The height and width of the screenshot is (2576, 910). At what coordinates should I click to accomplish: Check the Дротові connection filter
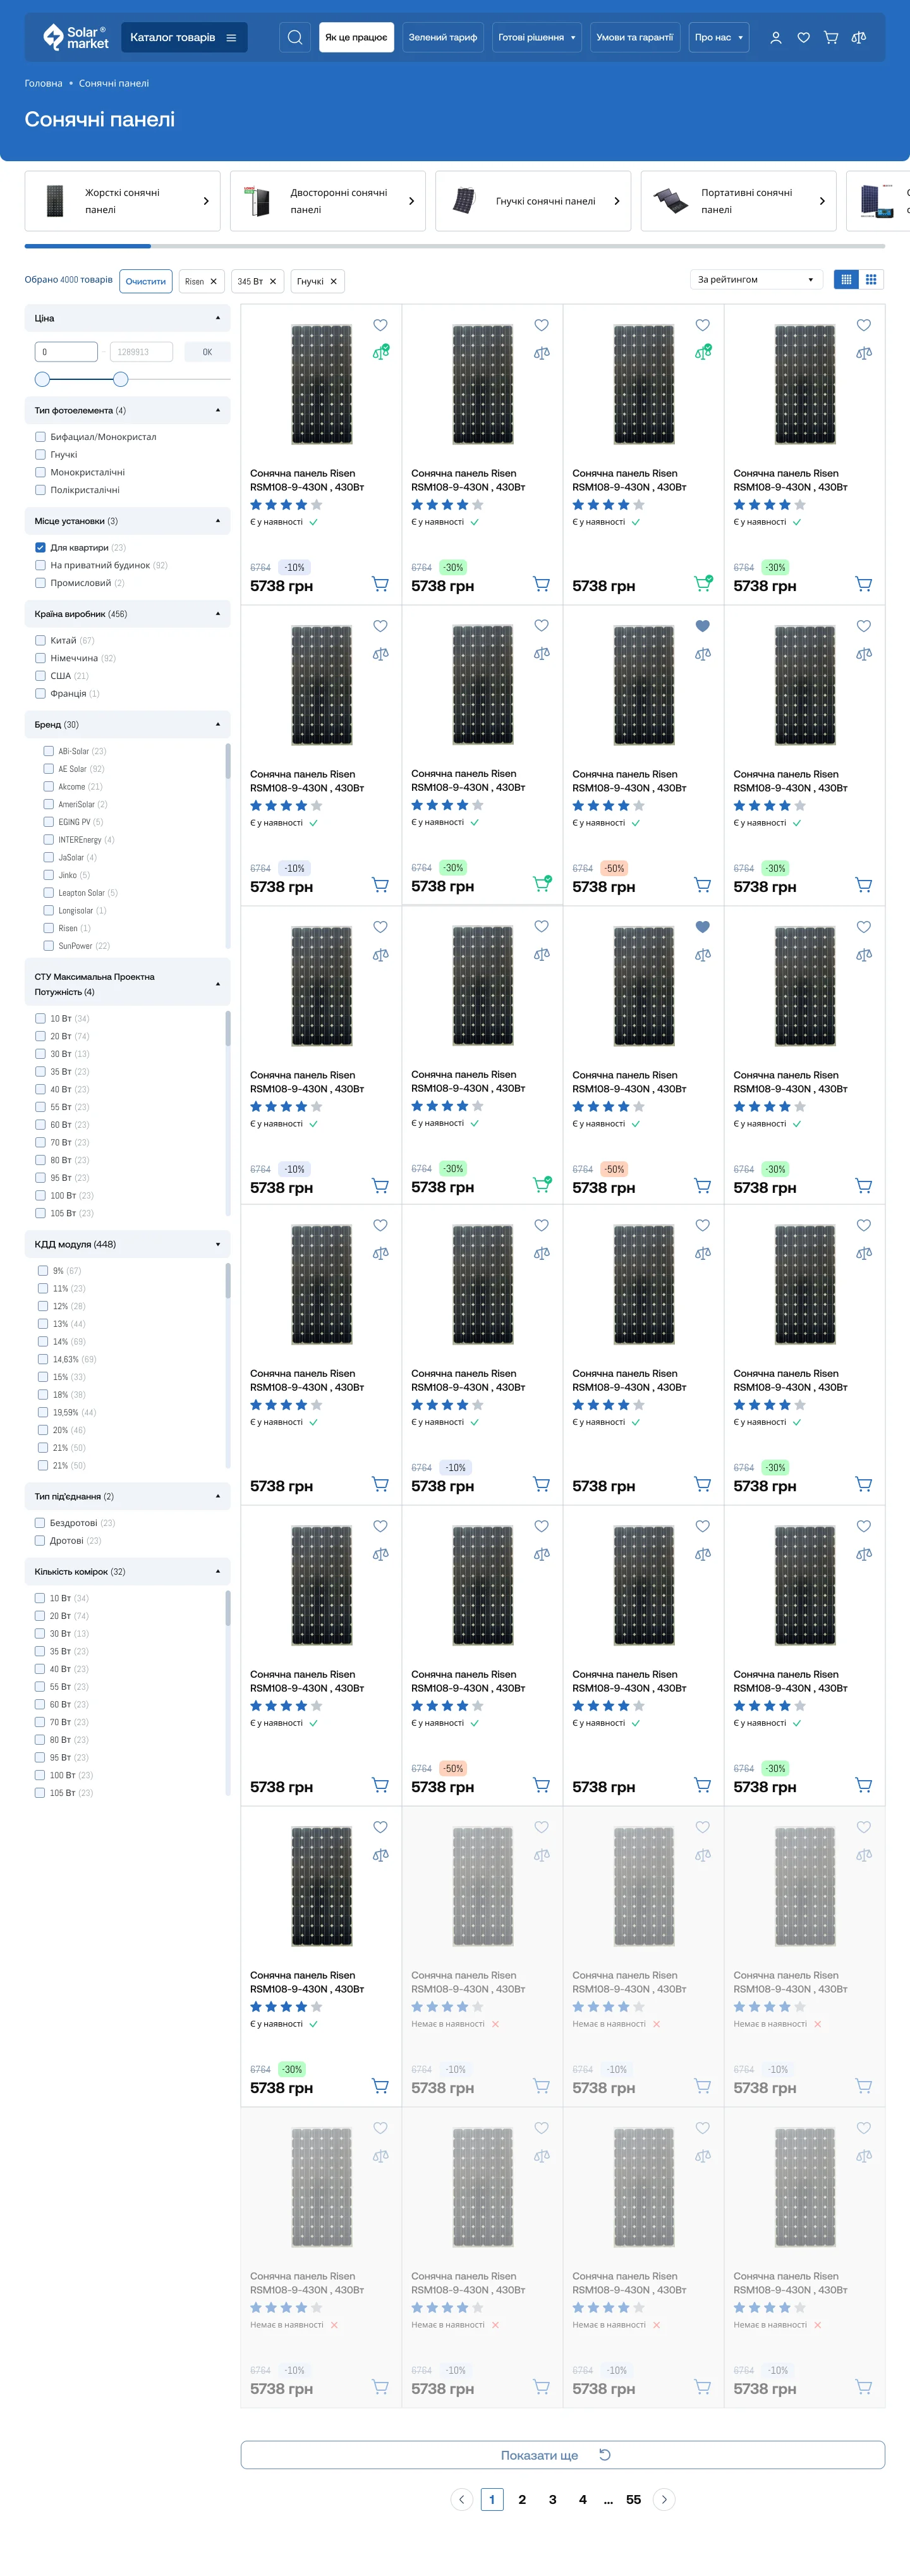click(x=40, y=1541)
